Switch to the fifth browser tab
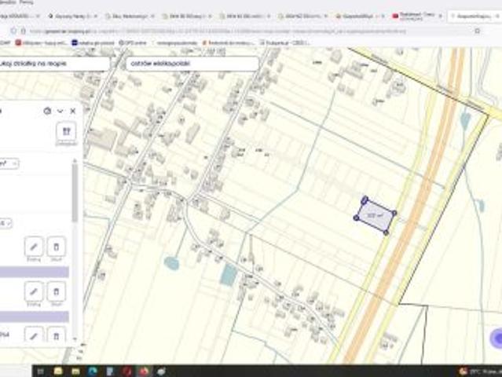Screen dimensions: 502x377 click(245, 16)
